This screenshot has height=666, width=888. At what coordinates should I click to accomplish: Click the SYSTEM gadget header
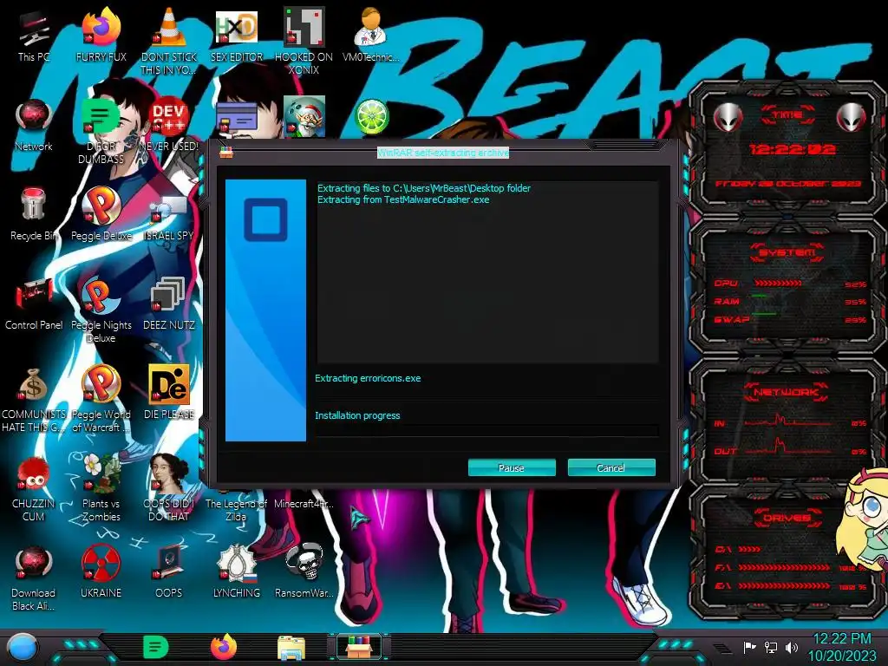click(x=787, y=252)
